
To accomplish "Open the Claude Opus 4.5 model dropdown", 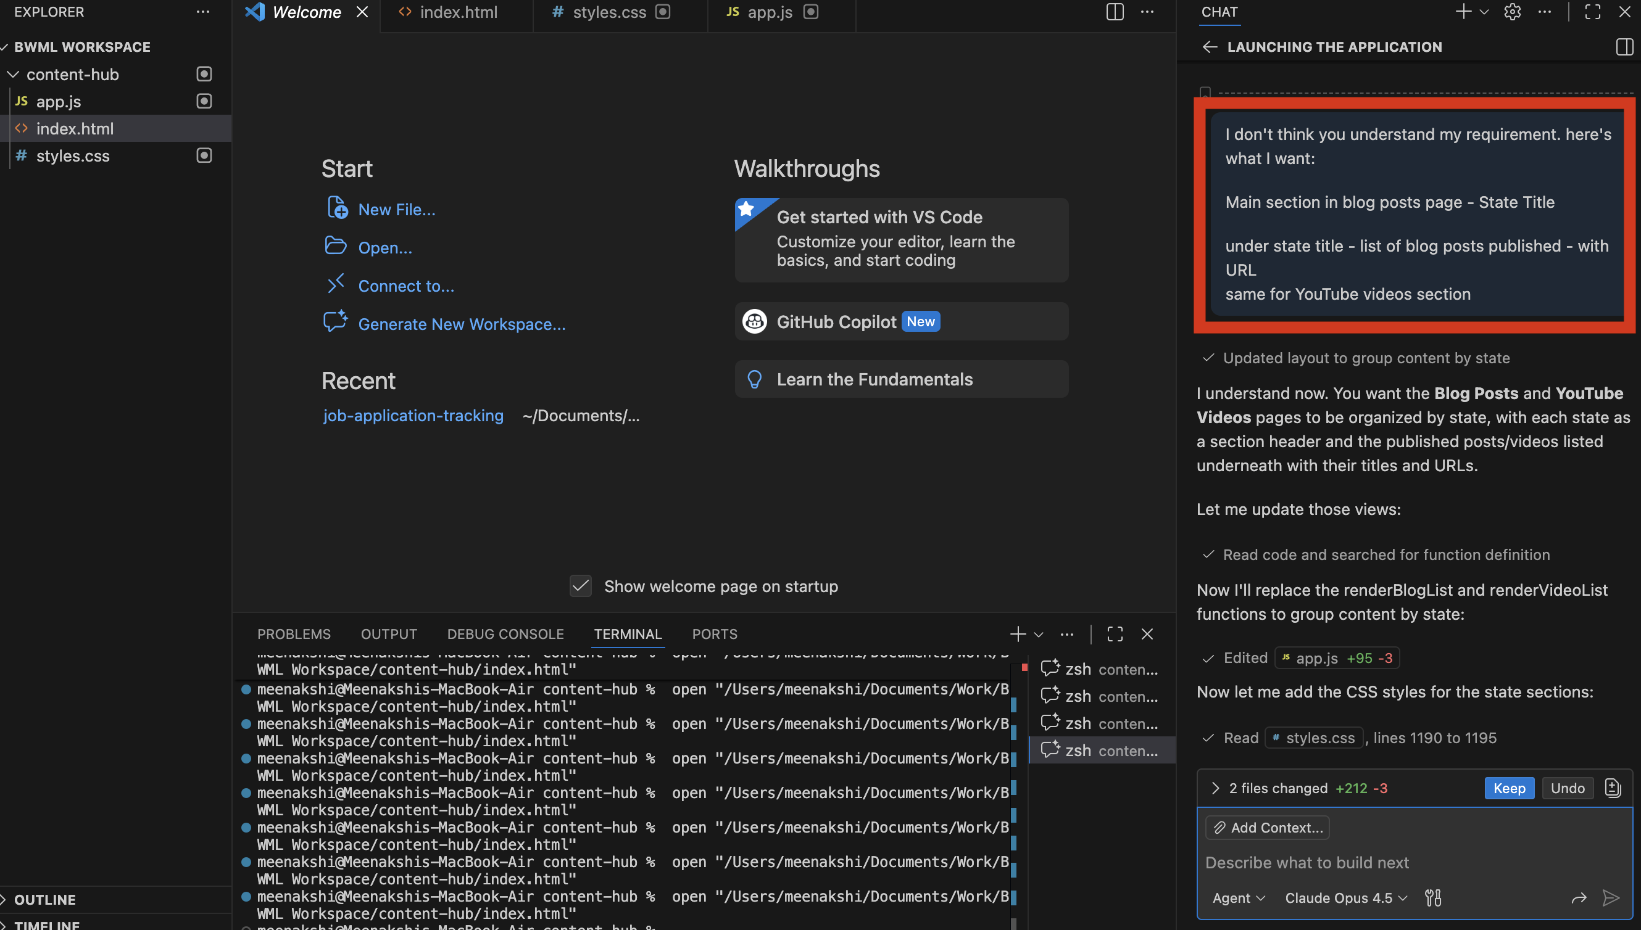I will tap(1345, 897).
